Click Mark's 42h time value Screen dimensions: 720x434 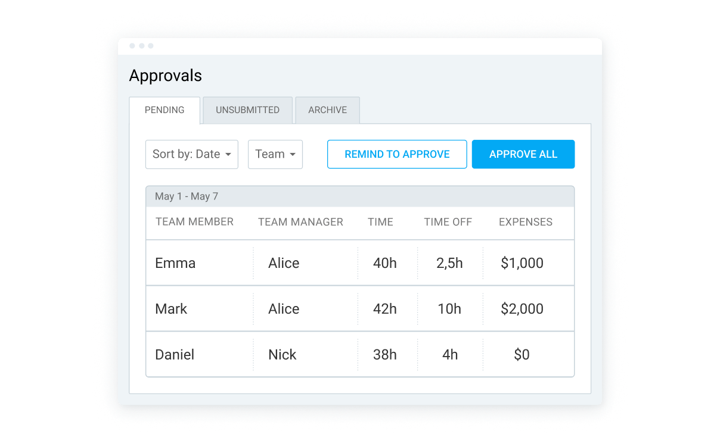point(385,309)
